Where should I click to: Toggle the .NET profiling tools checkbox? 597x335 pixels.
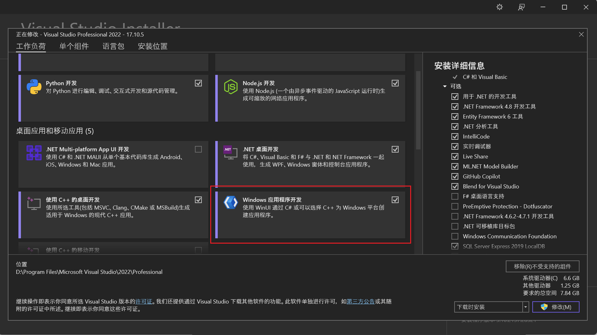(455, 126)
